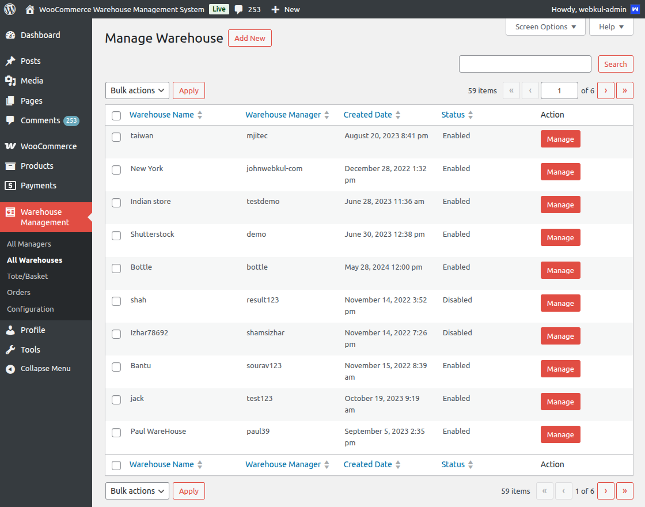Sort by top Created Date arrows
Image resolution: width=645 pixels, height=507 pixels.
pyautogui.click(x=398, y=115)
